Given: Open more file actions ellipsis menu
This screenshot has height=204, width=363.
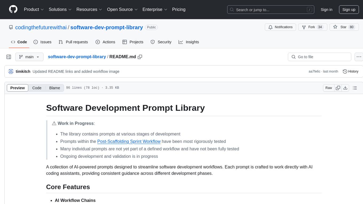Looking at the screenshot, I should 359,57.
